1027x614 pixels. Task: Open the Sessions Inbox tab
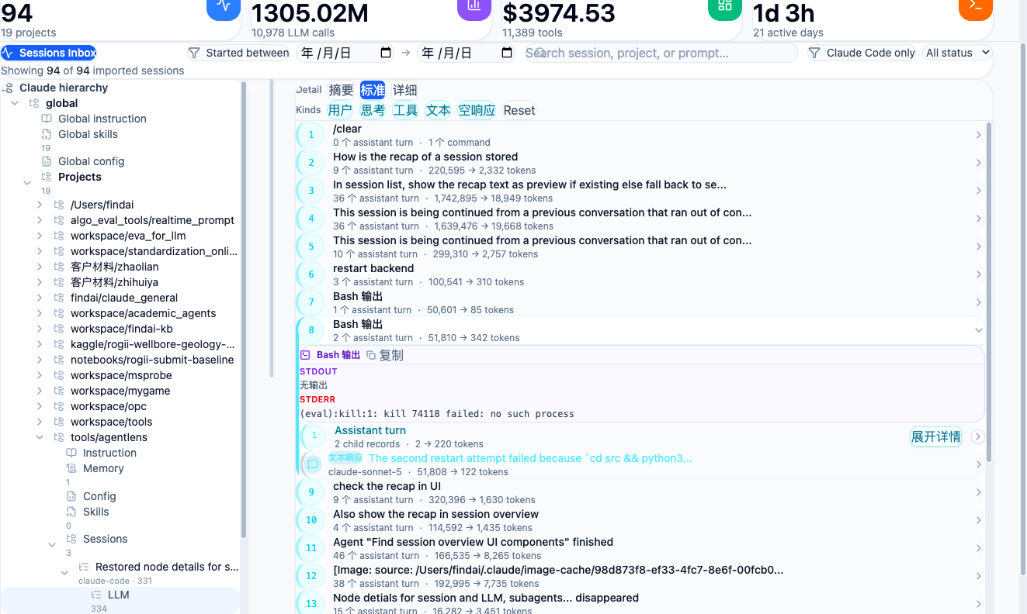tap(49, 53)
